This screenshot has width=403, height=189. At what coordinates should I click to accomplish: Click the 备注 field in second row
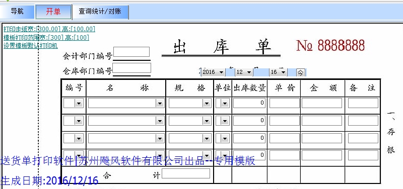pyautogui.click(x=363, y=121)
